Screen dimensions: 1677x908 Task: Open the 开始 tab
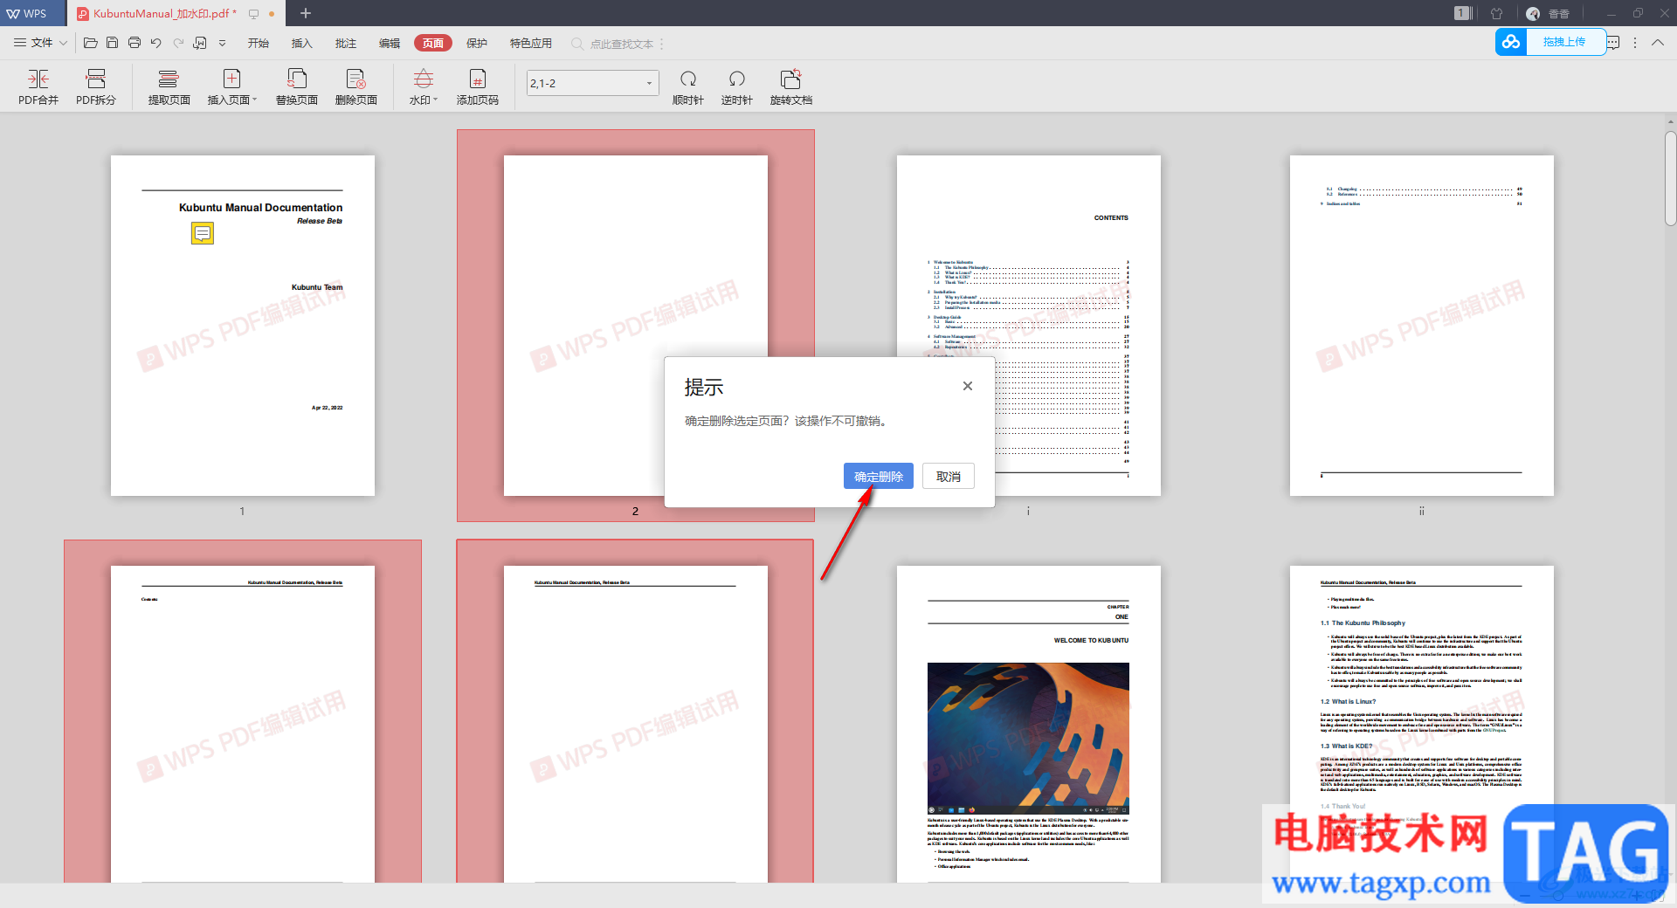click(259, 43)
